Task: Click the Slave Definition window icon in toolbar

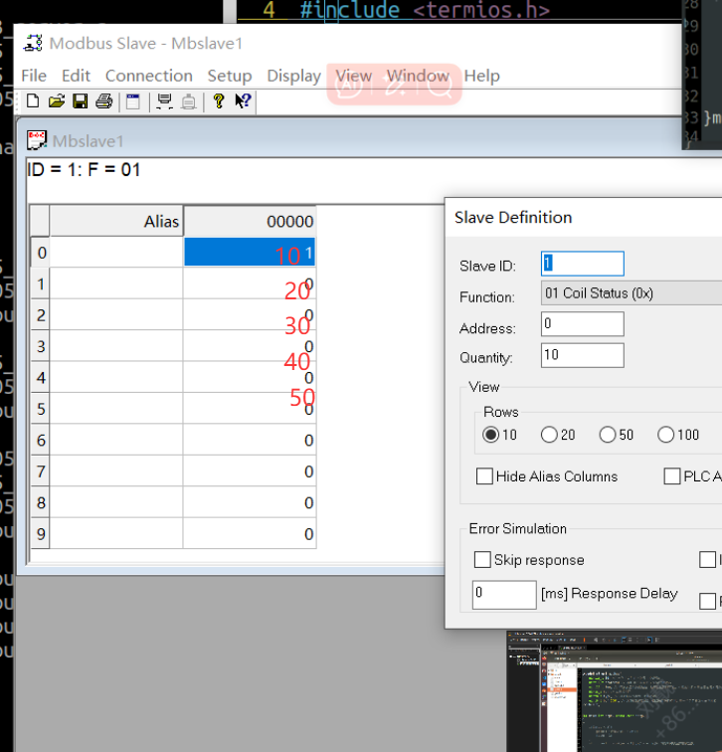Action: tap(133, 101)
